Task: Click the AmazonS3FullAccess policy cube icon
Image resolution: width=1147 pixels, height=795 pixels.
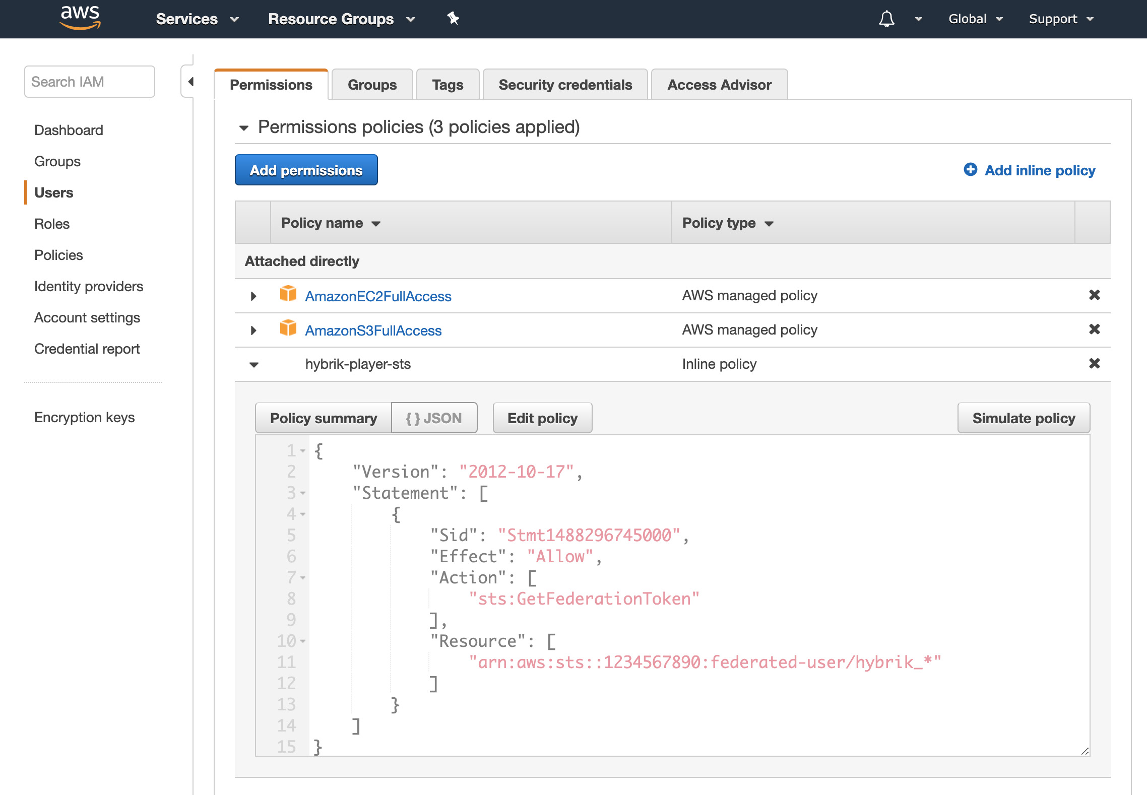Action: tap(288, 328)
